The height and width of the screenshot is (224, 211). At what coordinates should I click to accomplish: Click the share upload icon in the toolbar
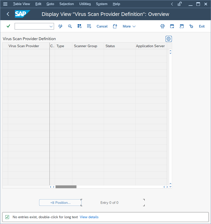(115, 26)
